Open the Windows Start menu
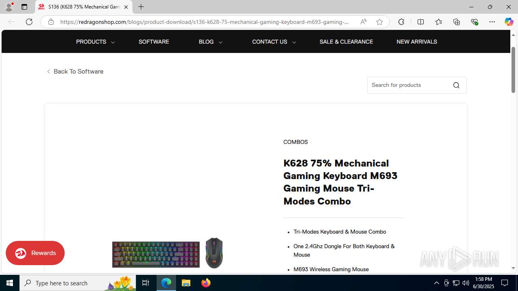 click(x=10, y=283)
